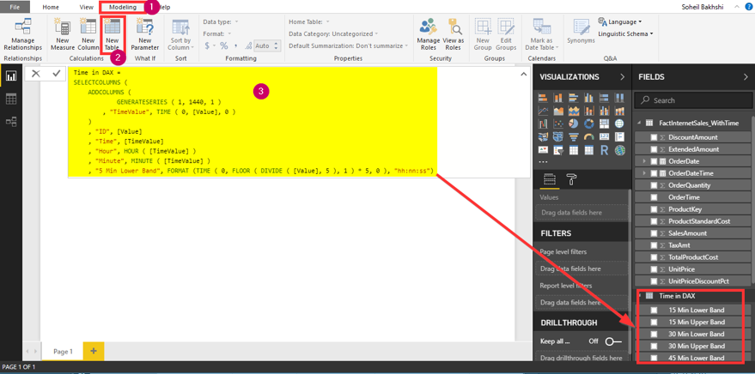The image size is (755, 374).
Task: Check the DiscountAmount field
Action: click(x=655, y=137)
